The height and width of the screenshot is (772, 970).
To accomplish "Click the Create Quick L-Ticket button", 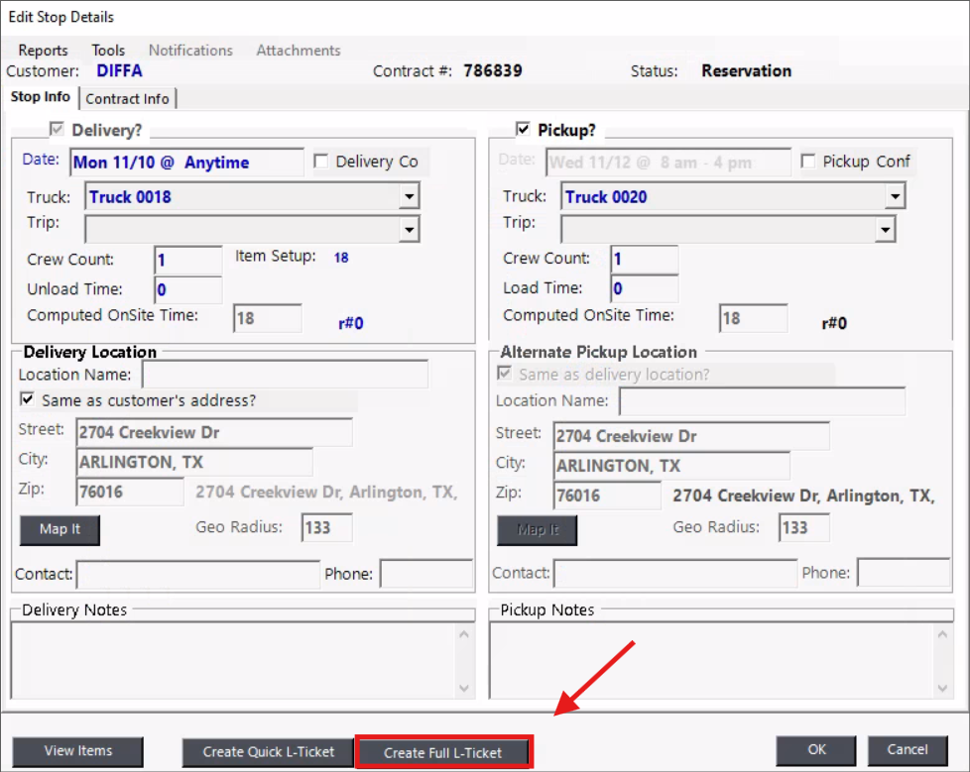I will pyautogui.click(x=269, y=752).
